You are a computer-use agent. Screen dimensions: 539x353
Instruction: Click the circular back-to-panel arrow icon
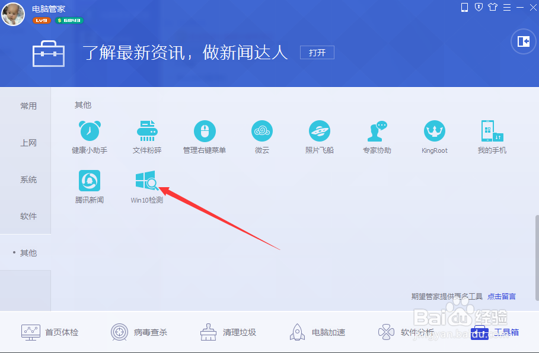coord(524,41)
